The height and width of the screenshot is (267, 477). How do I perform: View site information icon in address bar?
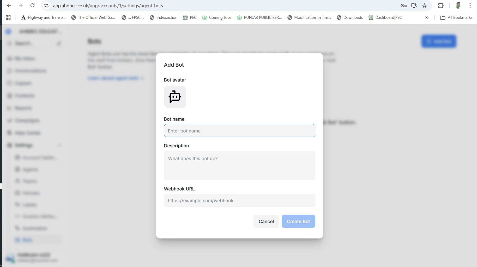46,5
